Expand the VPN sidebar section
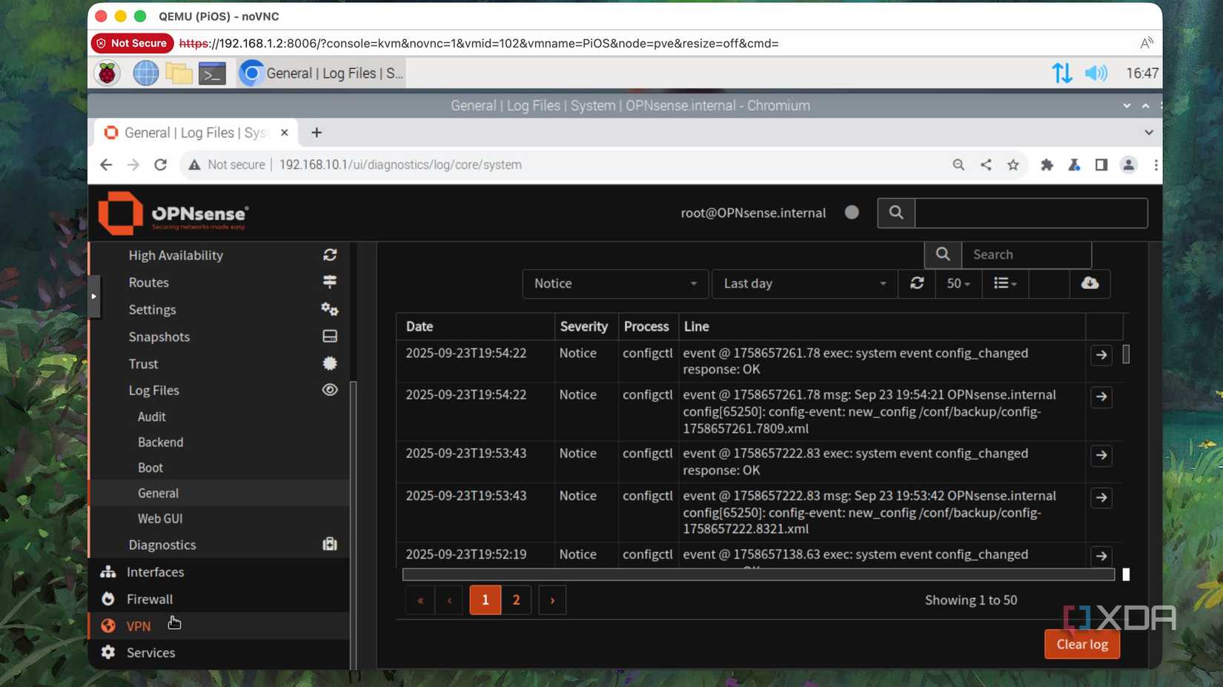This screenshot has width=1223, height=687. point(139,626)
